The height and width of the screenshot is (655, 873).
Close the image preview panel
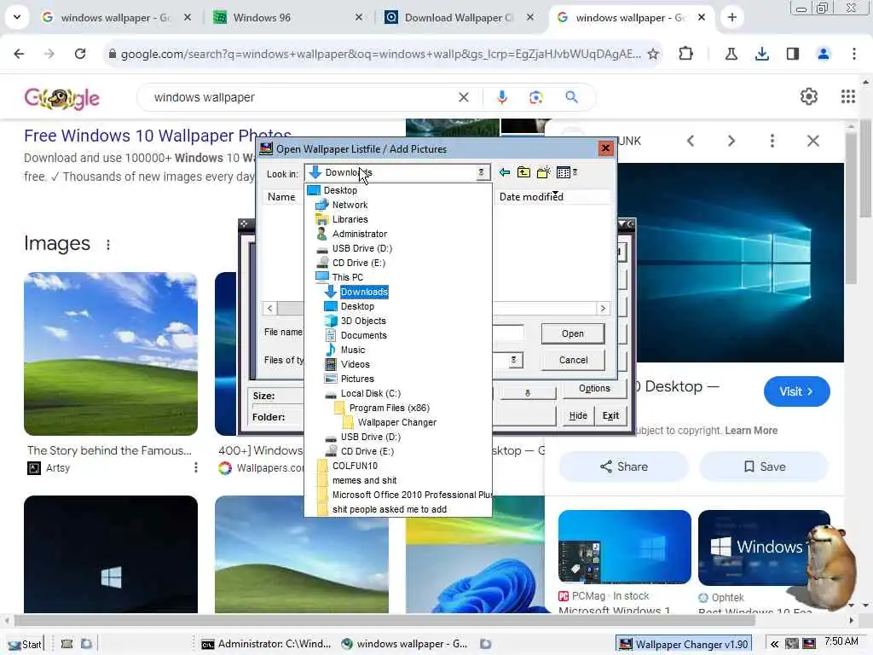pyautogui.click(x=812, y=141)
